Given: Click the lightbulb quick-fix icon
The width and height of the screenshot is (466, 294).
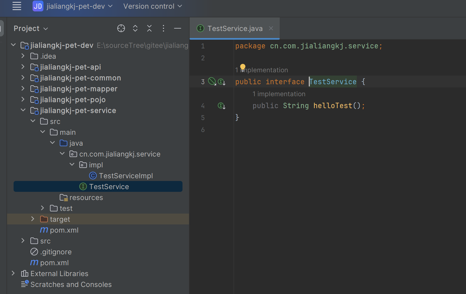Looking at the screenshot, I should point(243,67).
